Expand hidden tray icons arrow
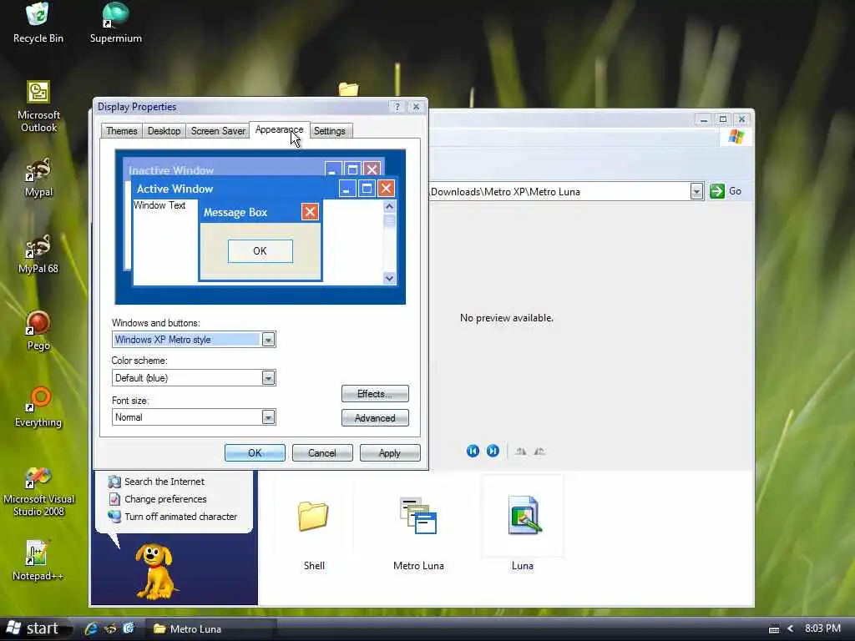Viewport: 855px width, 641px height. point(791,628)
